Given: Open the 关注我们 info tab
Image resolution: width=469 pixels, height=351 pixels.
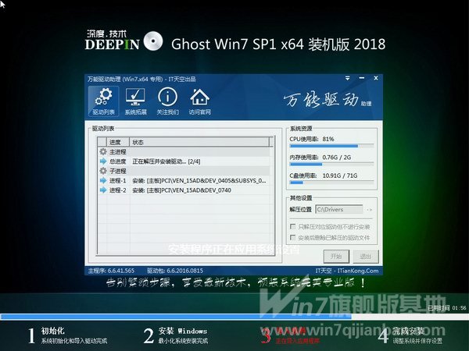Looking at the screenshot, I should point(167,101).
